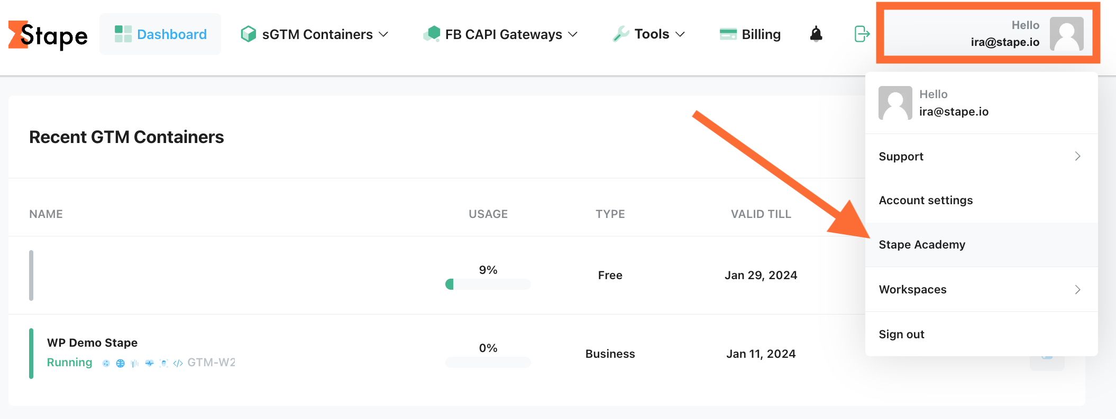The height and width of the screenshot is (419, 1116).
Task: Click the TYPE column header
Action: (x=610, y=214)
